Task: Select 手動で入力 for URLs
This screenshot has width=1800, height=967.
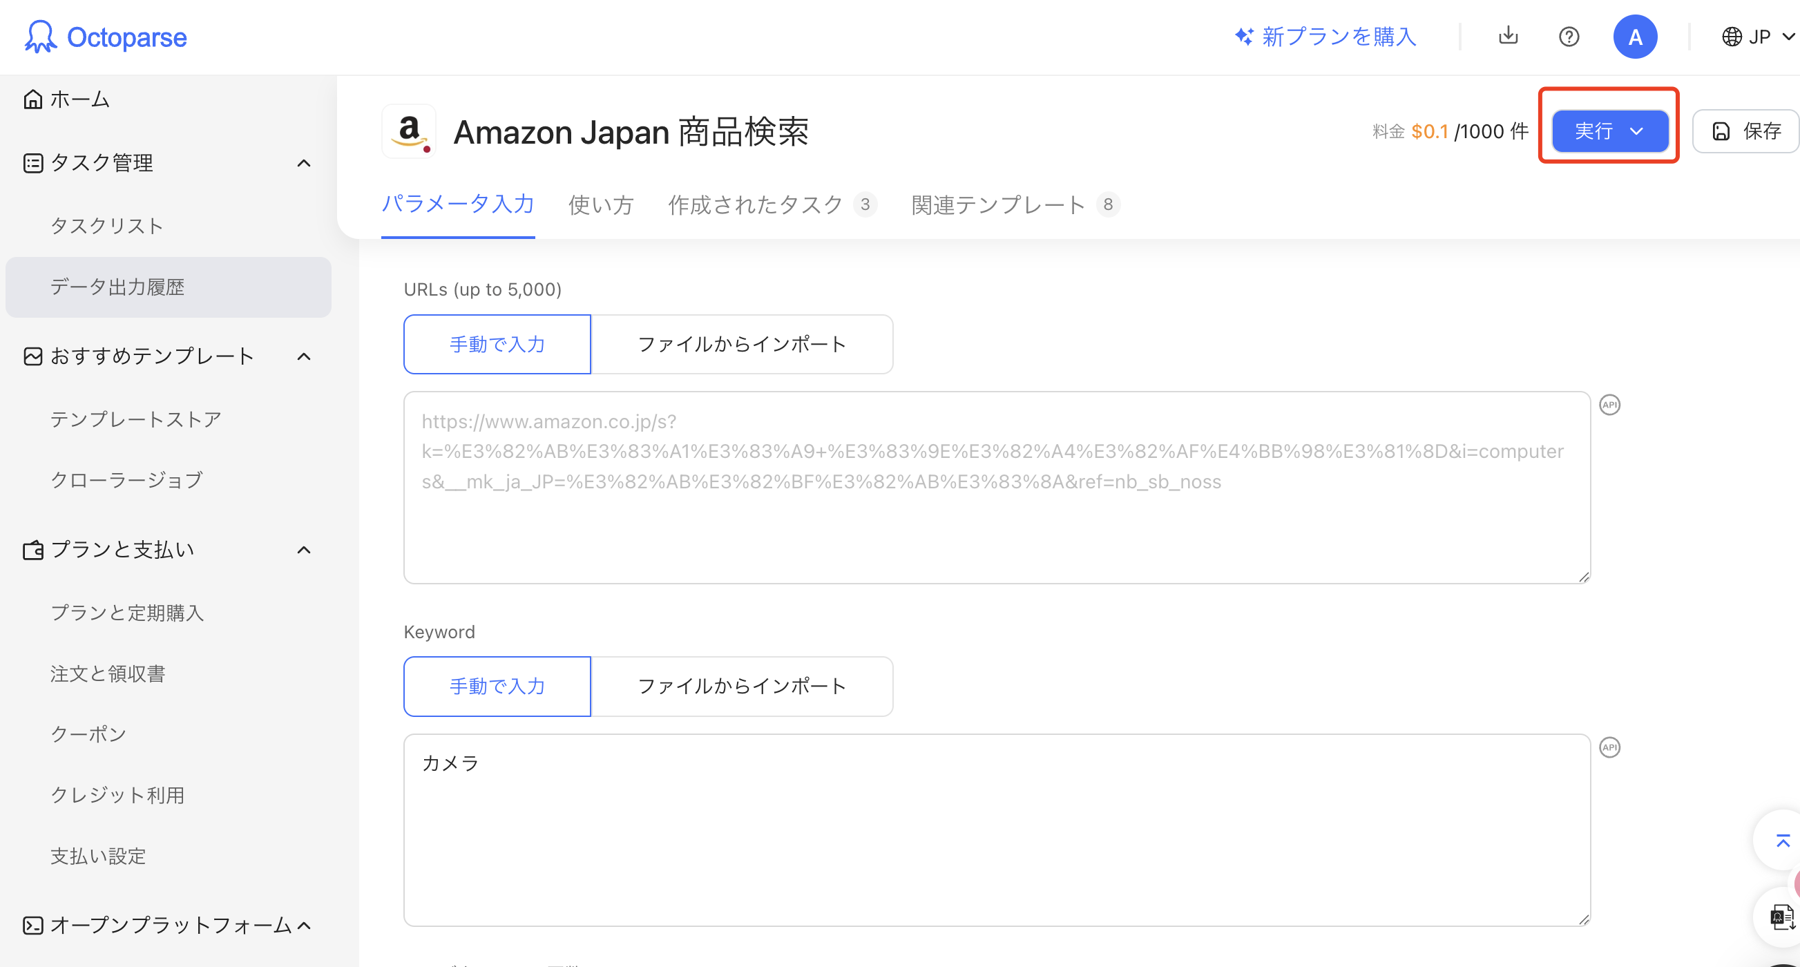Action: (497, 344)
